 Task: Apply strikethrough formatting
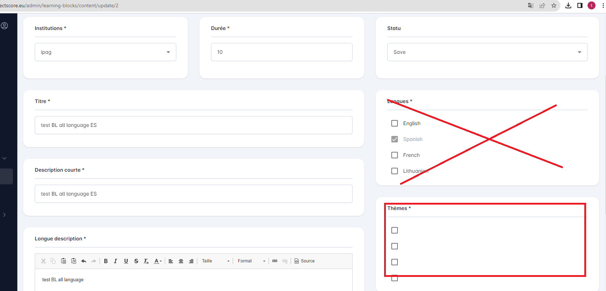pyautogui.click(x=136, y=261)
